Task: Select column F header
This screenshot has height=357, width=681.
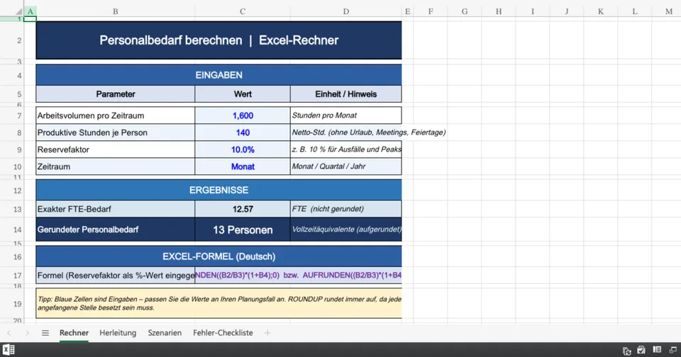Action: (431, 12)
